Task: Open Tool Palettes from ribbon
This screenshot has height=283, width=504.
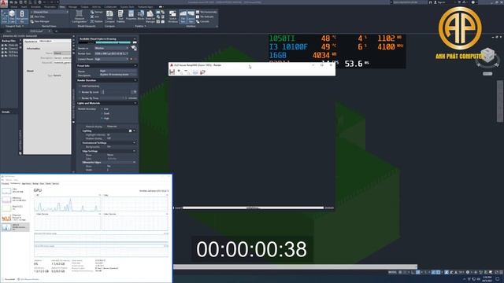Action: (120, 17)
